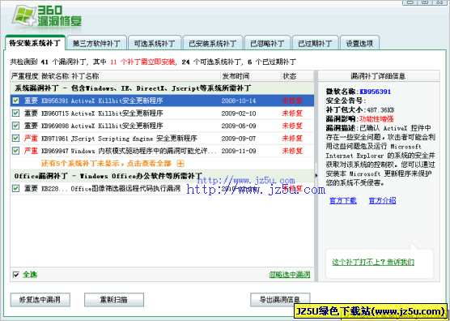This screenshot has width=450, height=321.
Task: Expand hidden system patches plus icon
Action: pos(180,164)
